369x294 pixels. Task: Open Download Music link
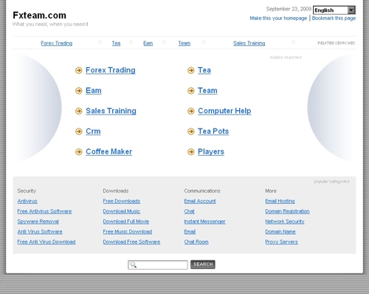pos(122,211)
